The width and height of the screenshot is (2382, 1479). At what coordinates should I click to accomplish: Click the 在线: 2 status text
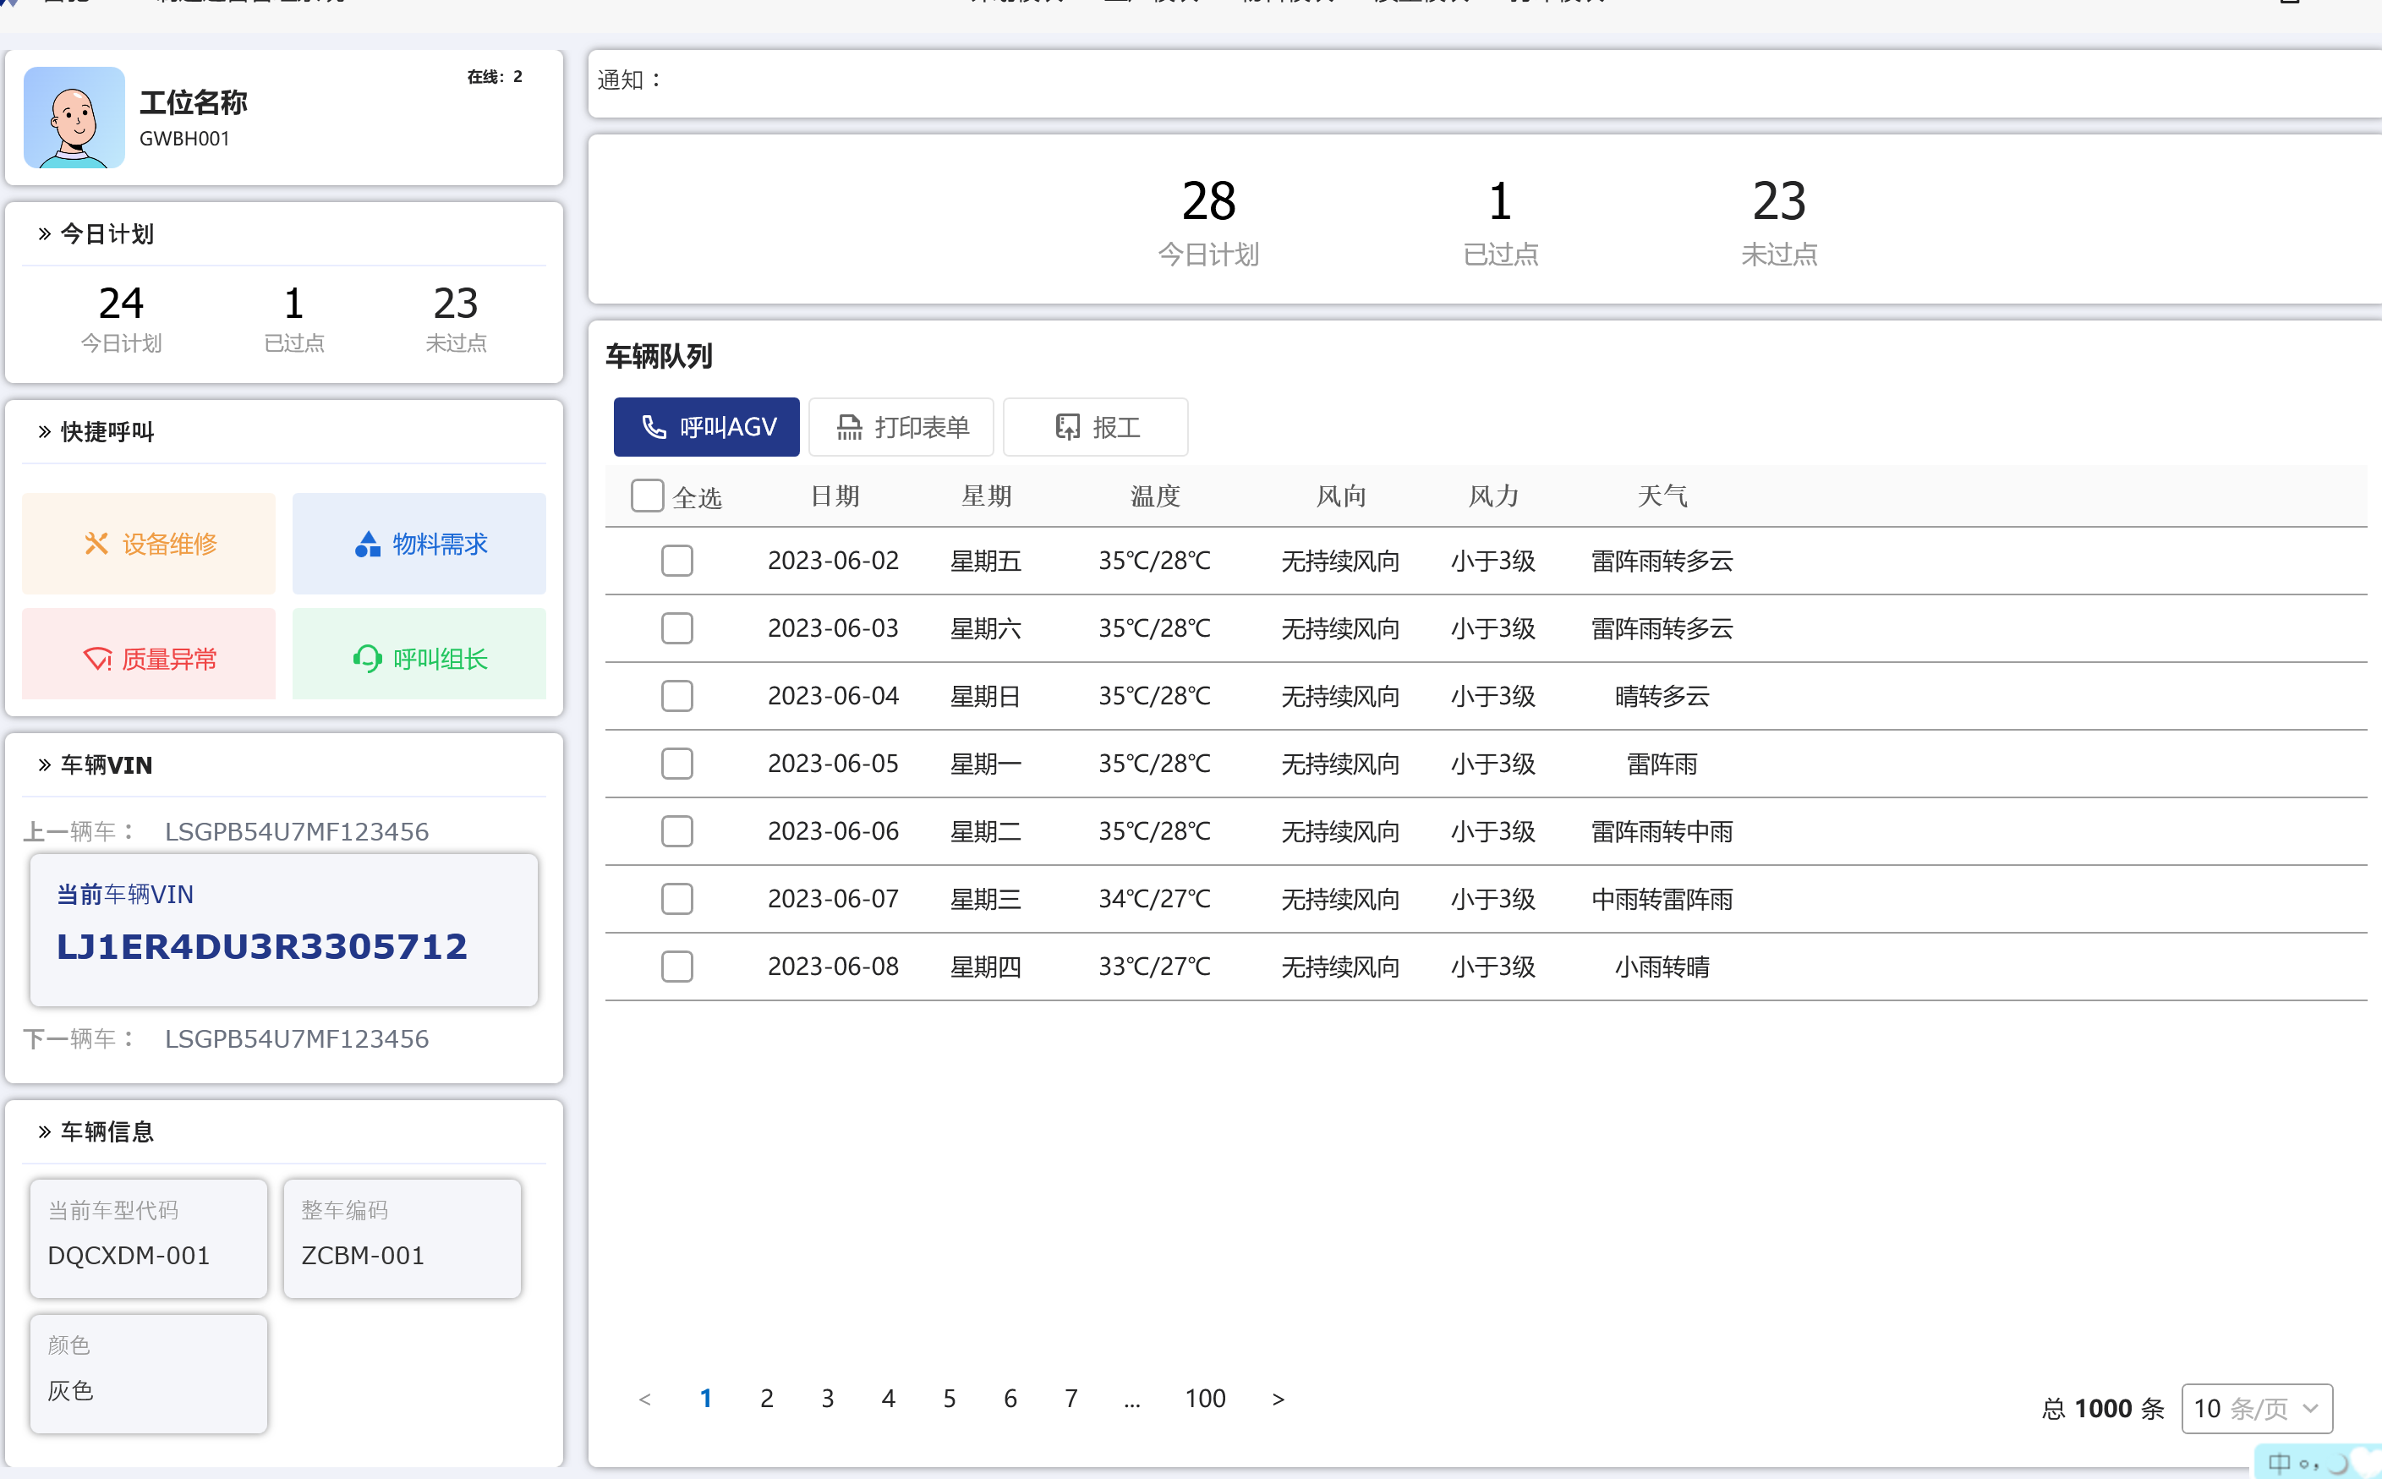(x=495, y=76)
